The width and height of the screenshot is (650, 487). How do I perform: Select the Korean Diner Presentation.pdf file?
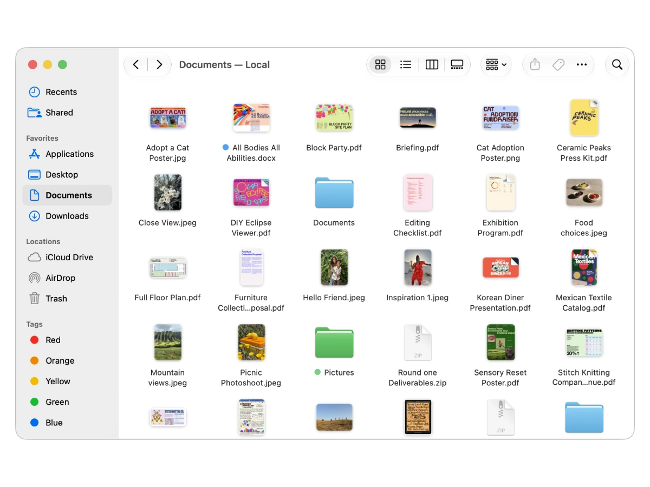500,267
